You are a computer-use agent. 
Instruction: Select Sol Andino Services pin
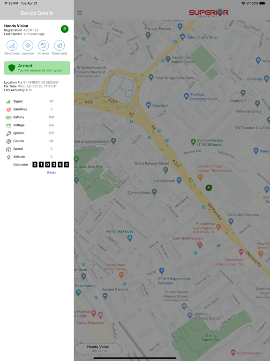231,221
